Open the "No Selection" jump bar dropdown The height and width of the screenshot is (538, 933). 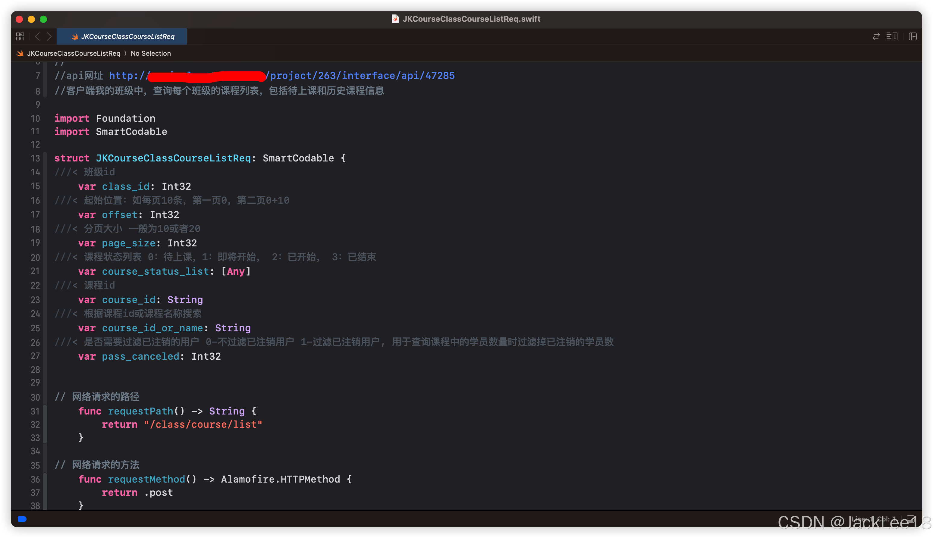coord(151,53)
